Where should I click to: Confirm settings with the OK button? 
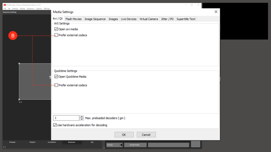[124, 135]
